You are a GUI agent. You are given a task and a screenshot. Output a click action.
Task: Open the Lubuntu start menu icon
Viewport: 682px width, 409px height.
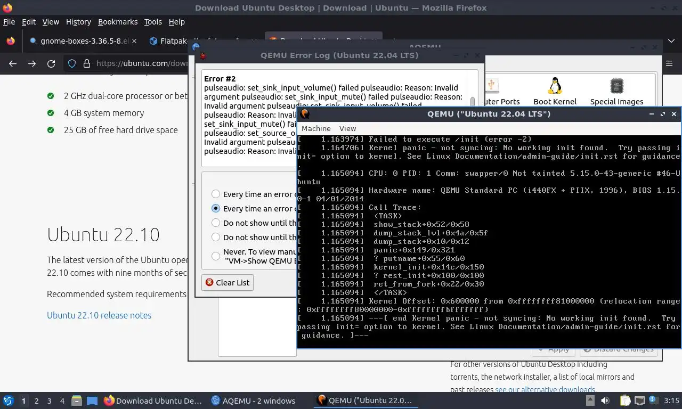pos(9,400)
